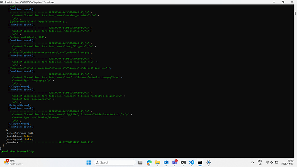Switch to Visual Studio Code in the taskbar
Image resolution: width=297 pixels, height=167 pixels.
pos(192,162)
